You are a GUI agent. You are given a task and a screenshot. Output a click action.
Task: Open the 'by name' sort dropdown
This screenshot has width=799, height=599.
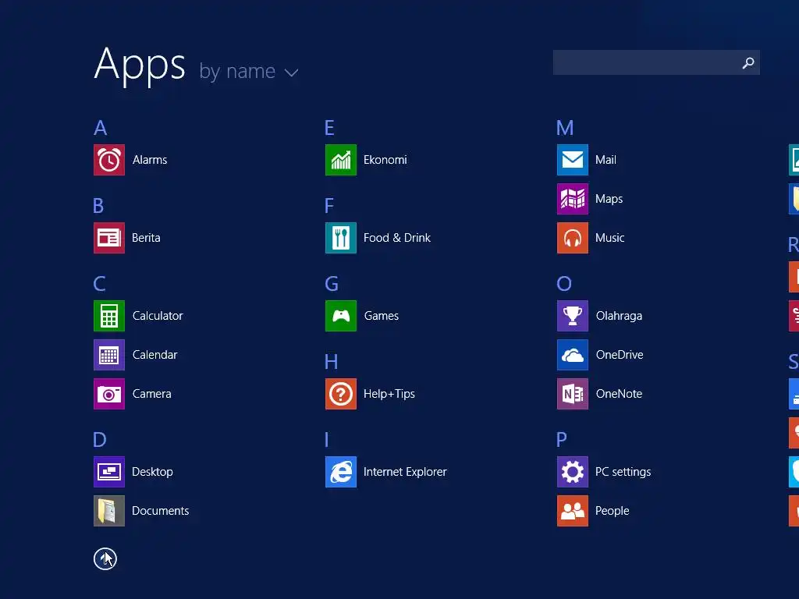click(249, 71)
